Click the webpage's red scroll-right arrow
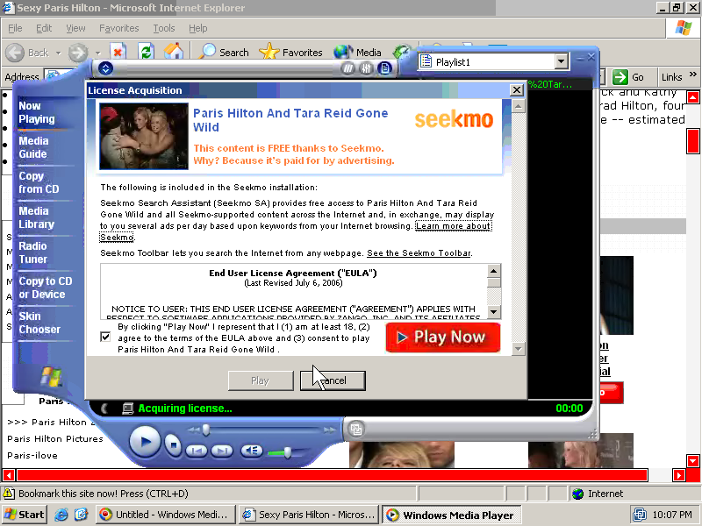 coord(678,475)
